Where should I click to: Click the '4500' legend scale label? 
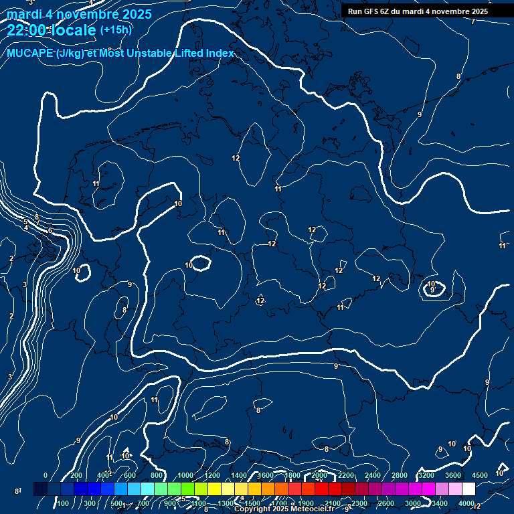480,475
